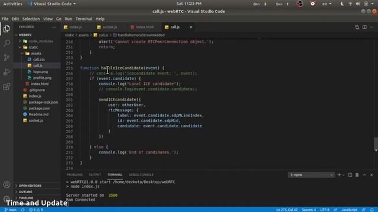The height and width of the screenshot is (212, 378).
Task: Open the File menu
Action: tap(5, 19)
